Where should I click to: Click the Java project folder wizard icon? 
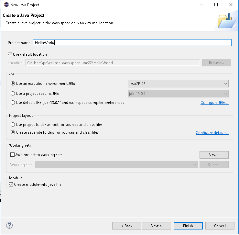tap(226, 21)
